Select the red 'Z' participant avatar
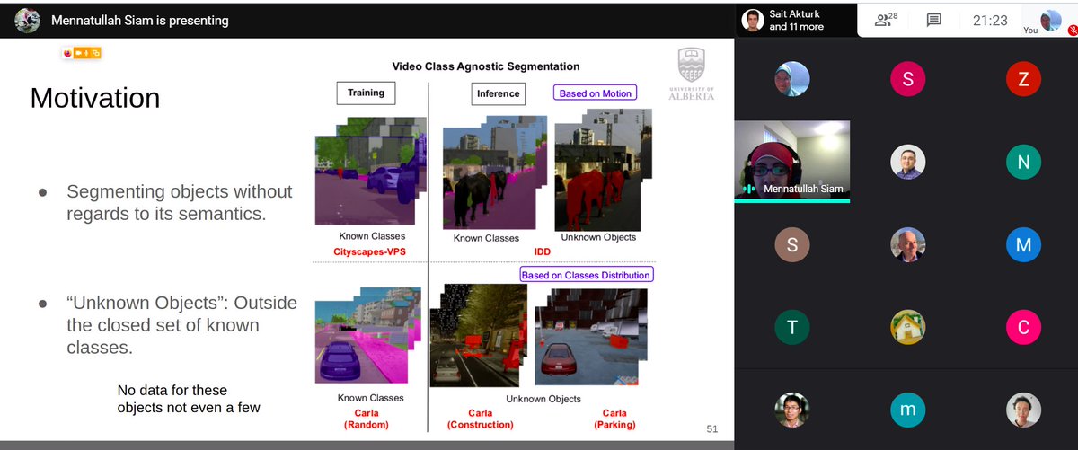1078x450 pixels. tap(1023, 79)
